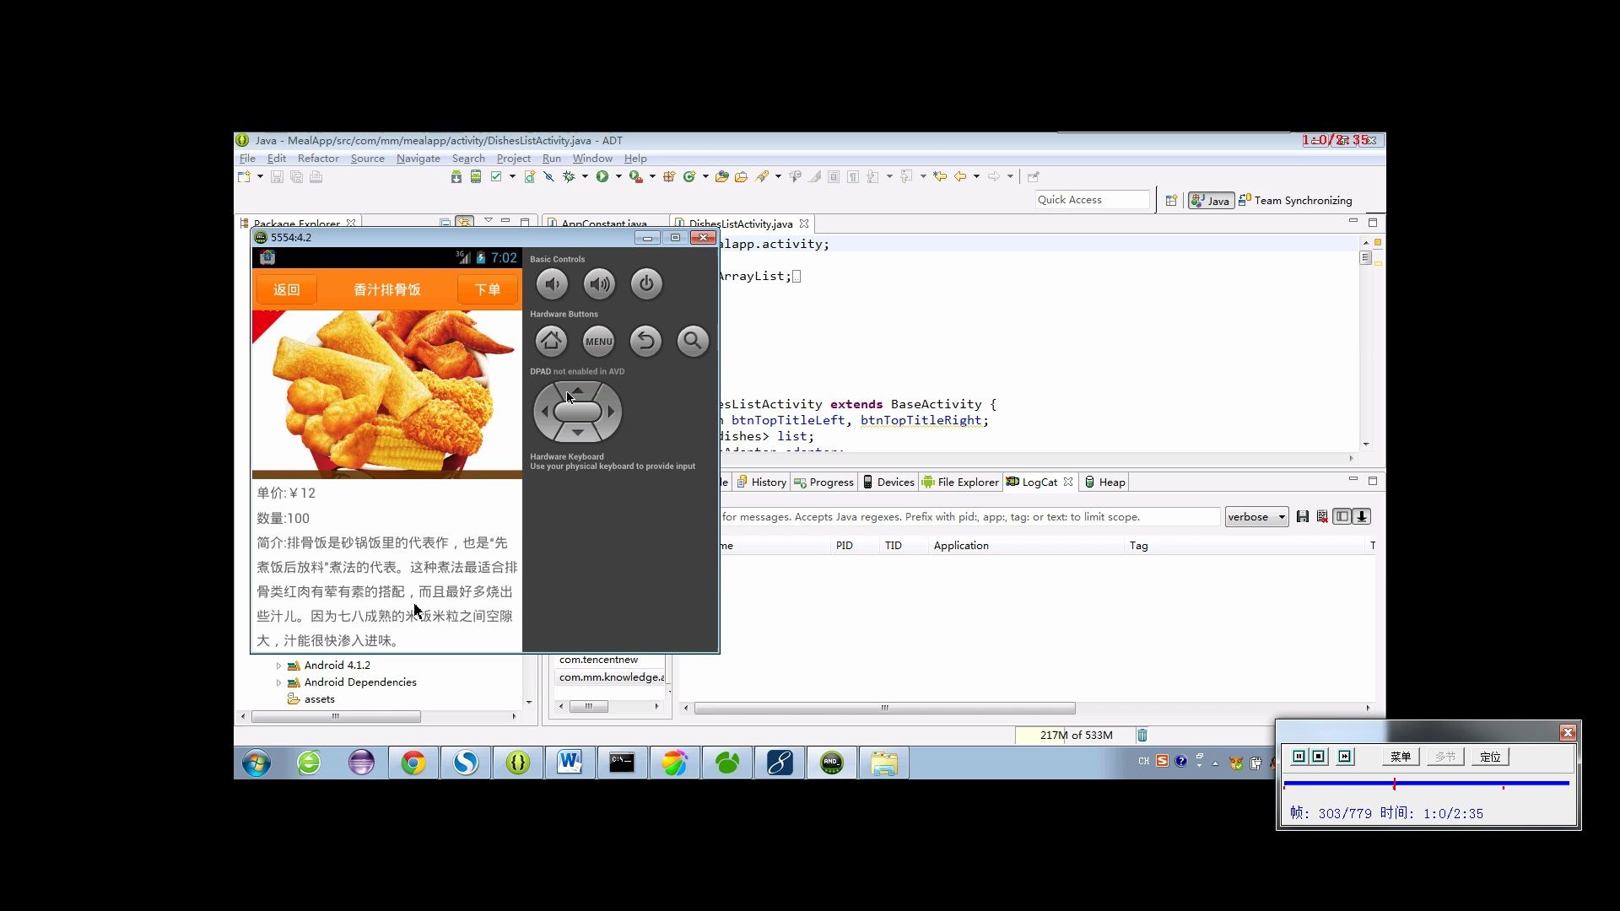Screen dimensions: 1620x911
Task: Toggle LogCat saved filters view display
Action: 1342,516
